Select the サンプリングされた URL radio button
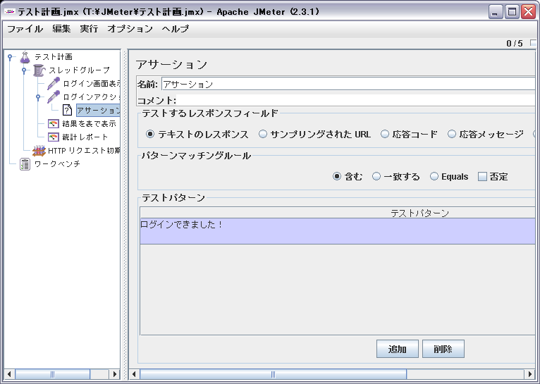The height and width of the screenshot is (384, 540). tap(263, 134)
